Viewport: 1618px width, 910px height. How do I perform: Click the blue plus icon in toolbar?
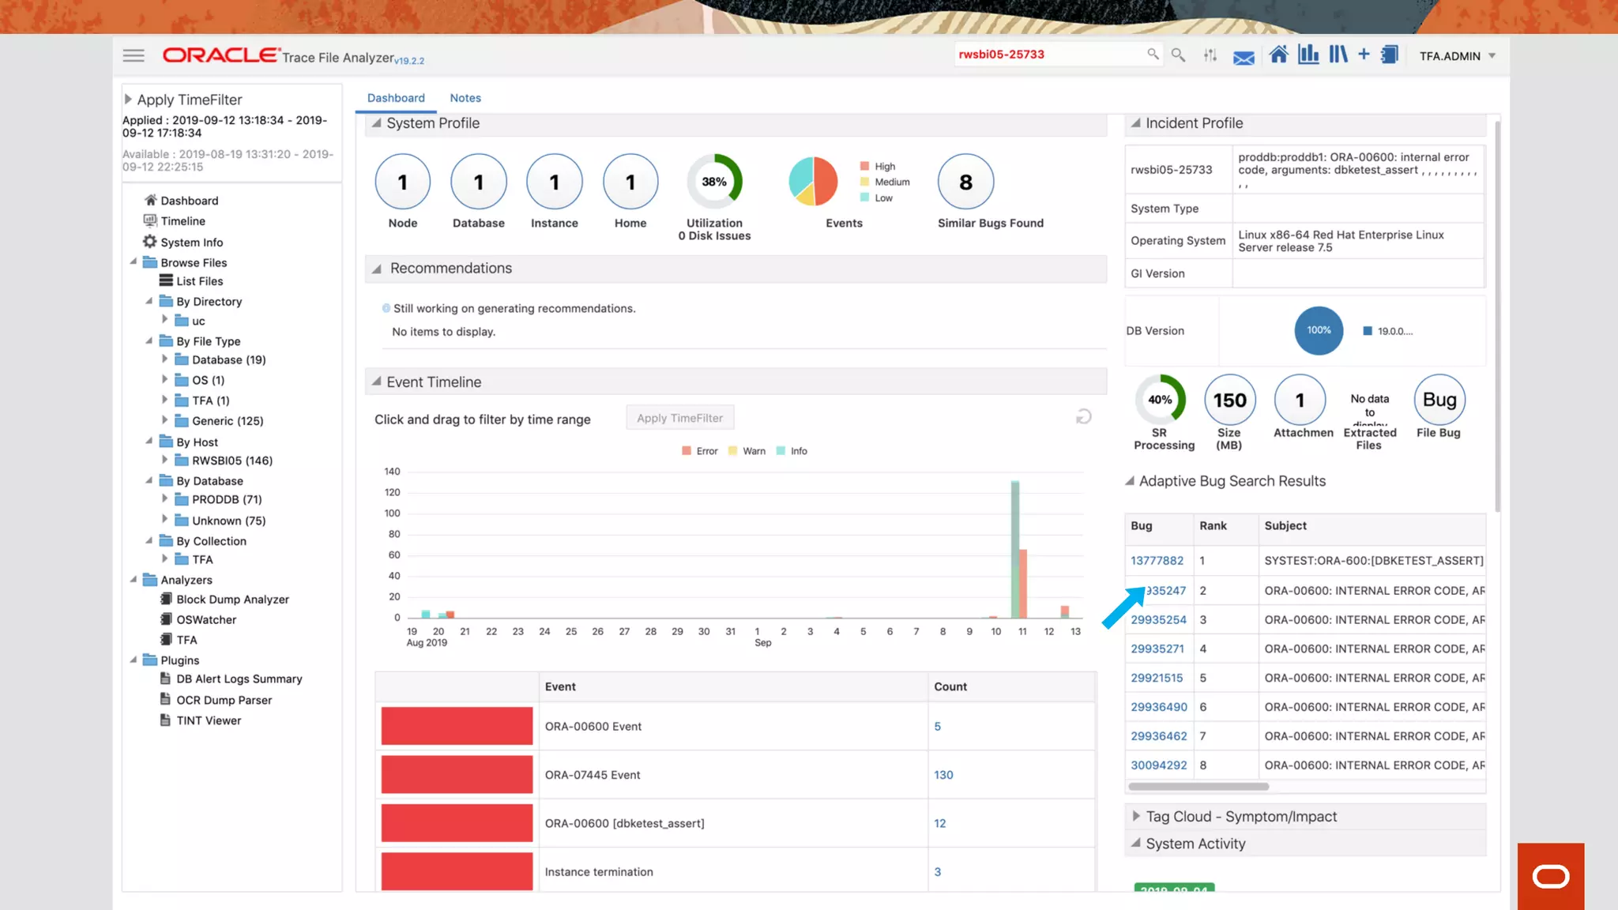tap(1364, 55)
